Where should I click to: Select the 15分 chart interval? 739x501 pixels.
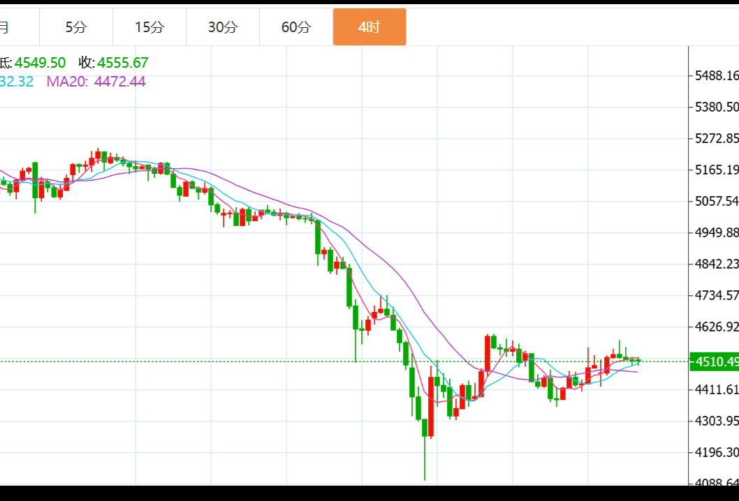tap(149, 27)
